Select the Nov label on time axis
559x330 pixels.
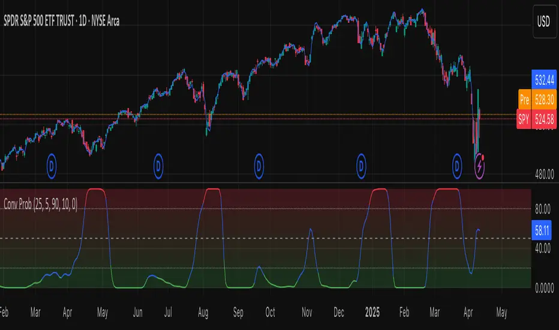[x=307, y=313]
